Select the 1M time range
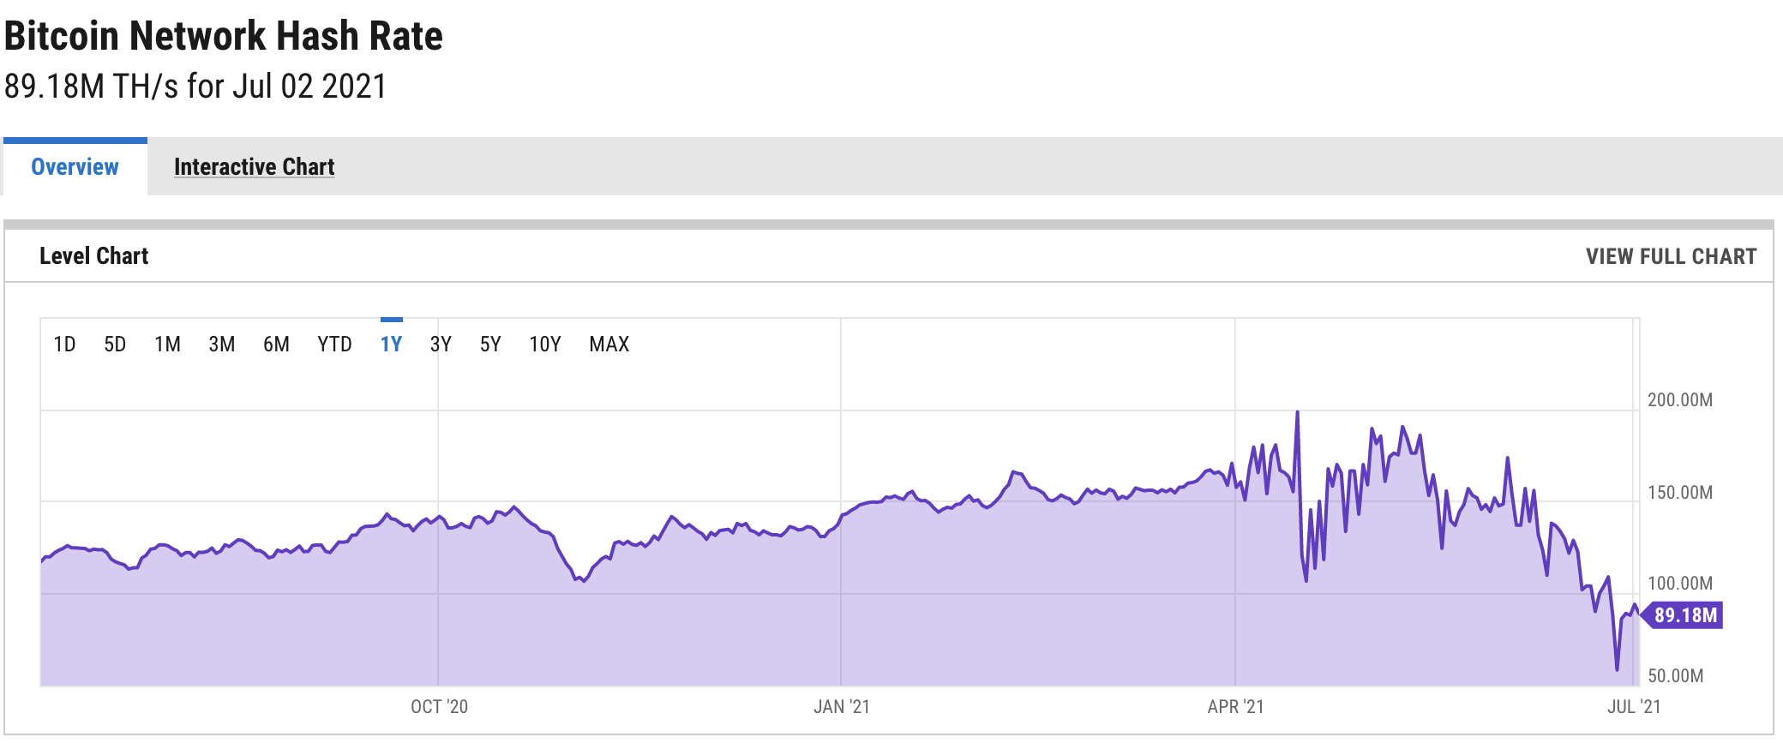The image size is (1783, 749). point(167,345)
